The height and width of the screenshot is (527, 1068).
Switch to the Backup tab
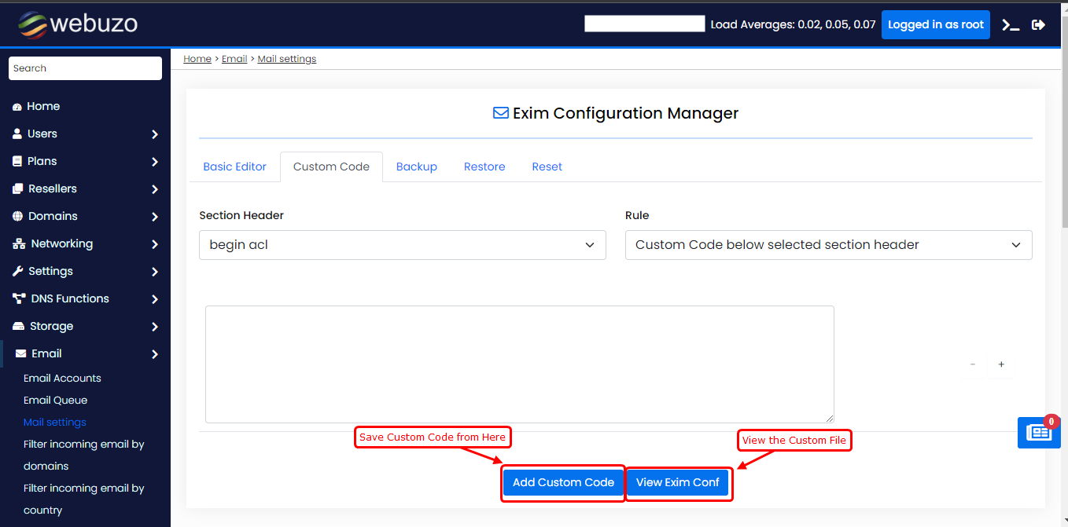[x=416, y=167]
